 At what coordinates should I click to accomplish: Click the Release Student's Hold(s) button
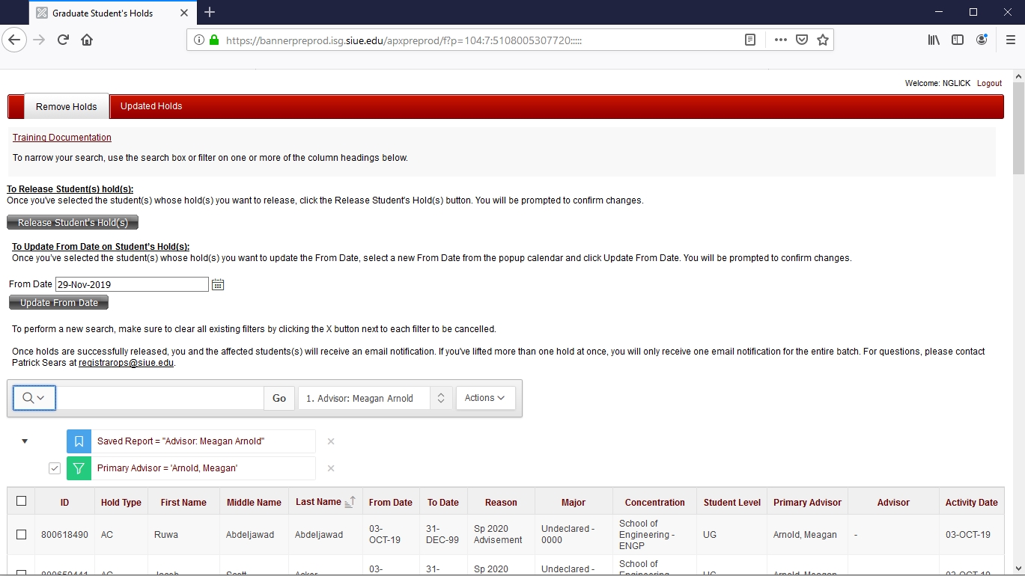click(x=73, y=223)
